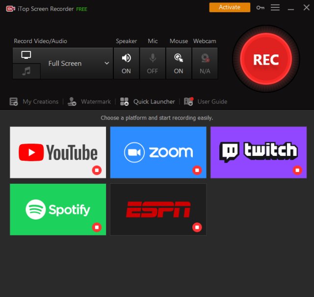Open the My Creations tab
Viewport: 314px width, 297px height.
tap(34, 101)
